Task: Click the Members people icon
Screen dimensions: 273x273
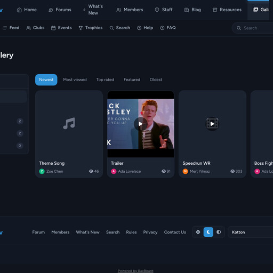Action: [119, 10]
